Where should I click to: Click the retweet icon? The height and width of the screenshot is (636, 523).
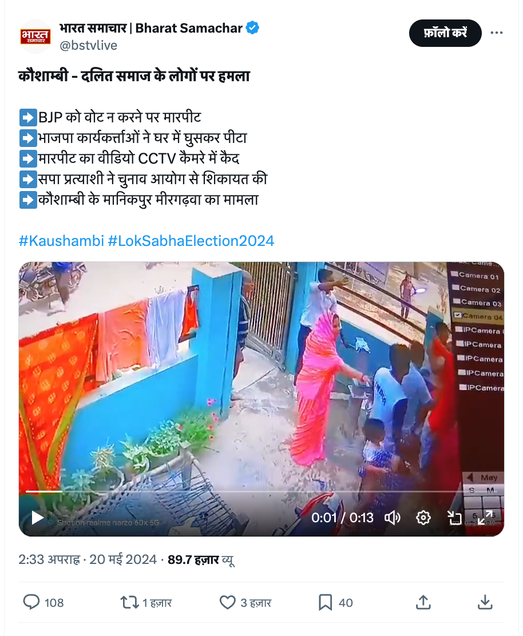point(129,602)
